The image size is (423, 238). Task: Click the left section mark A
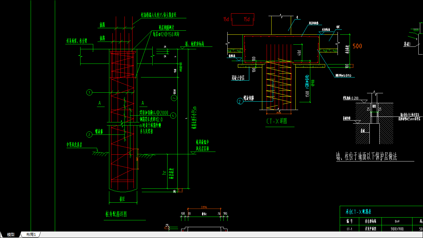click(x=100, y=103)
